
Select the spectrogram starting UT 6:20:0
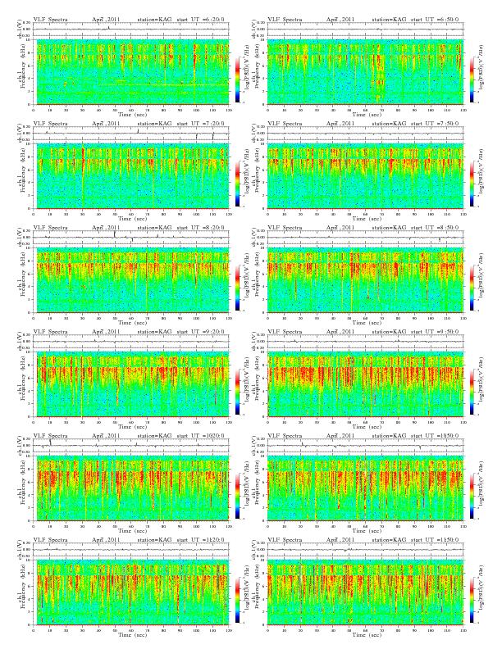(x=131, y=72)
